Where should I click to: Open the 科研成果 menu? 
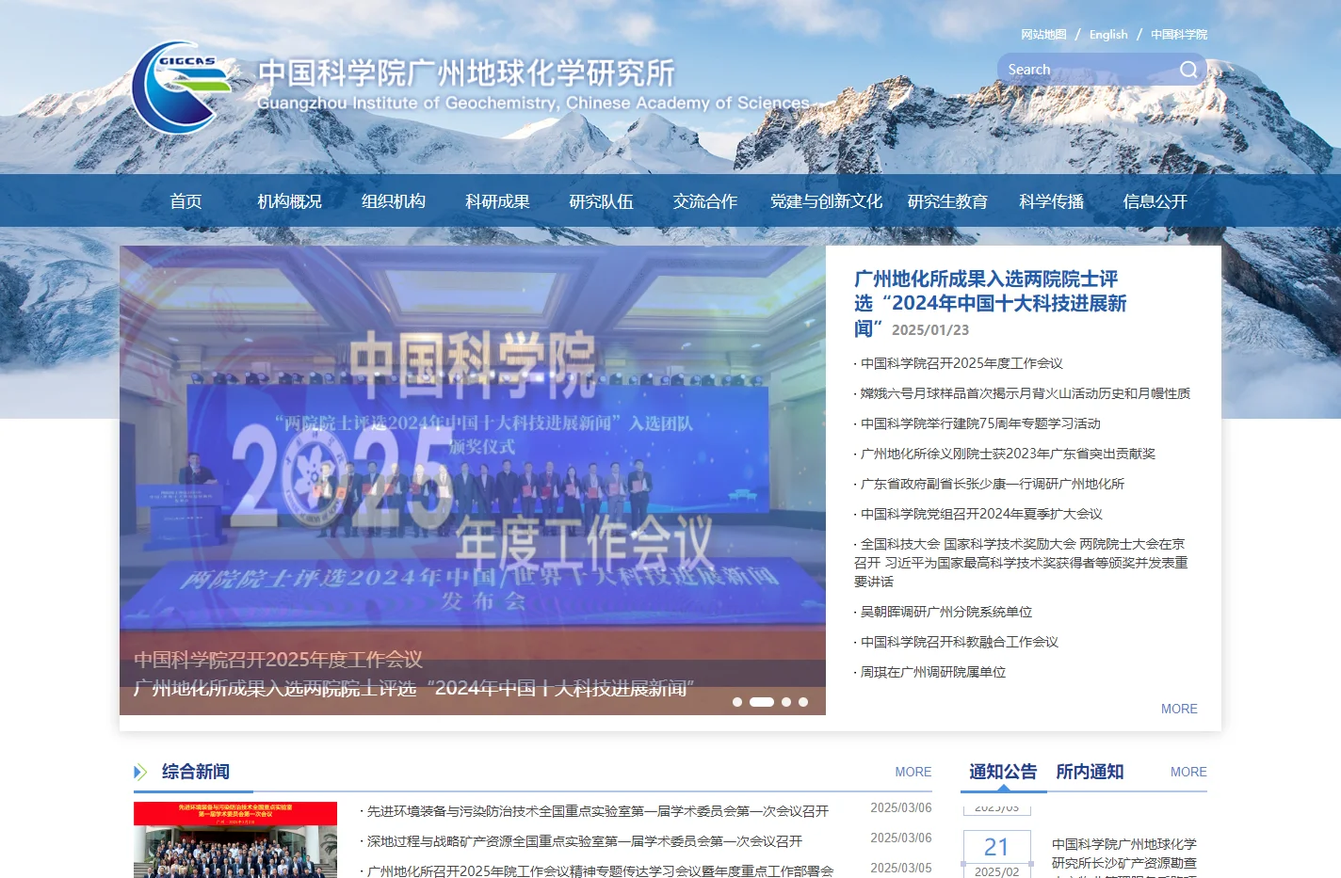click(497, 201)
